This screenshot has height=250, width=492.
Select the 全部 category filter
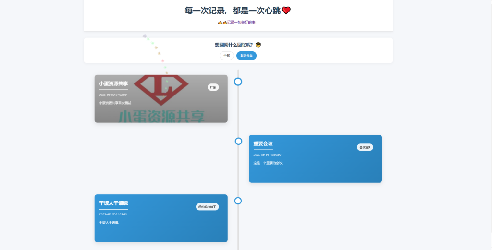pyautogui.click(x=227, y=56)
